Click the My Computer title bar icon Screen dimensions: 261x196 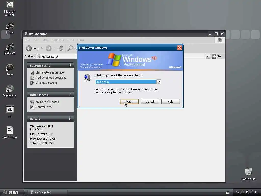pos(26,34)
